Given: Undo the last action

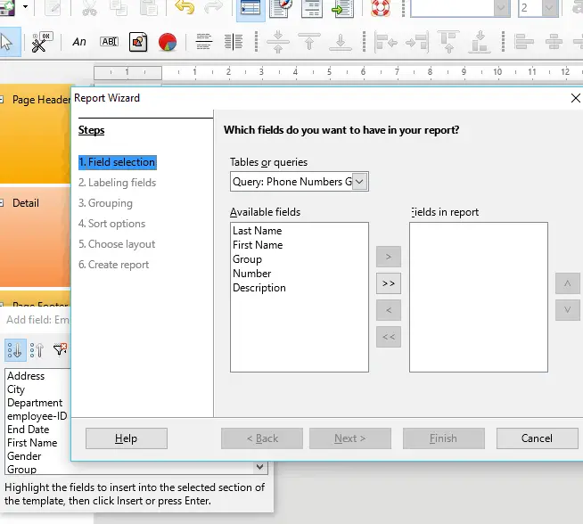Looking at the screenshot, I should [185, 7].
